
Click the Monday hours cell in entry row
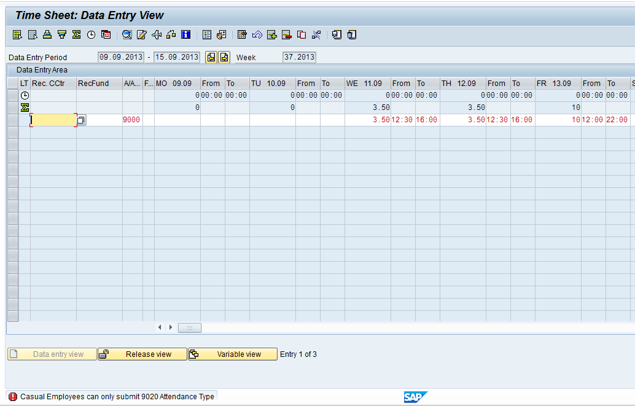coord(177,120)
